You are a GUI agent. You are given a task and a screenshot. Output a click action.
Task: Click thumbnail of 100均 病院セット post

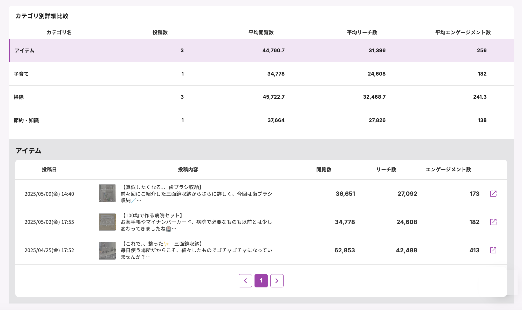point(107,222)
